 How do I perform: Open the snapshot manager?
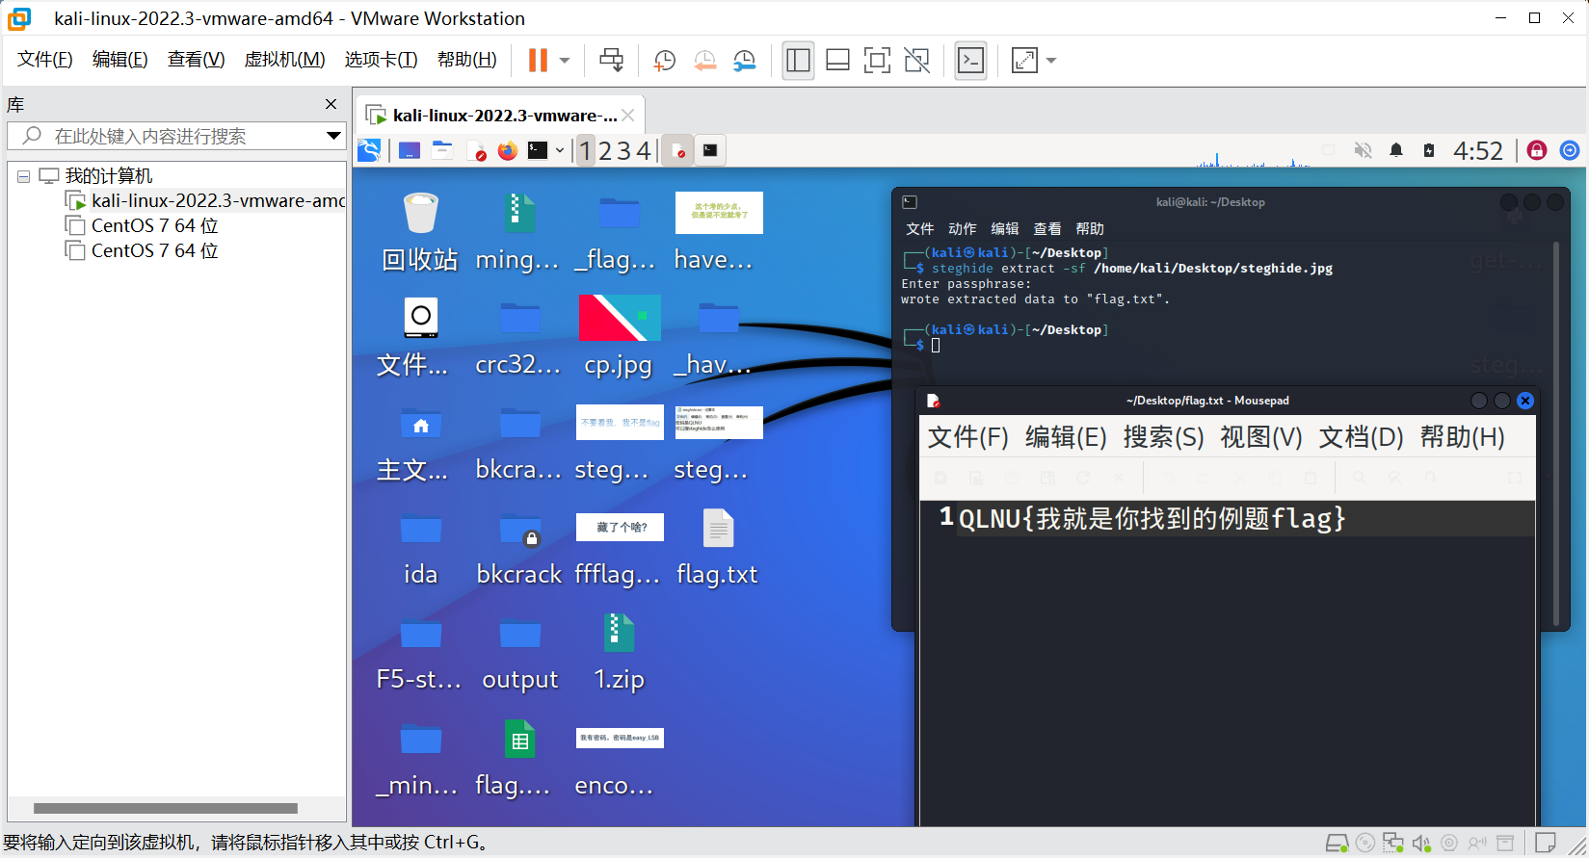[x=744, y=61]
